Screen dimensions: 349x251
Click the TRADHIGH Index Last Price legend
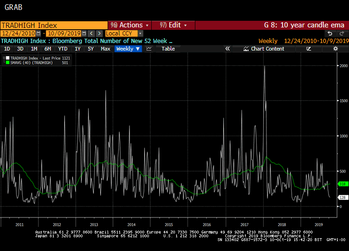pos(40,58)
